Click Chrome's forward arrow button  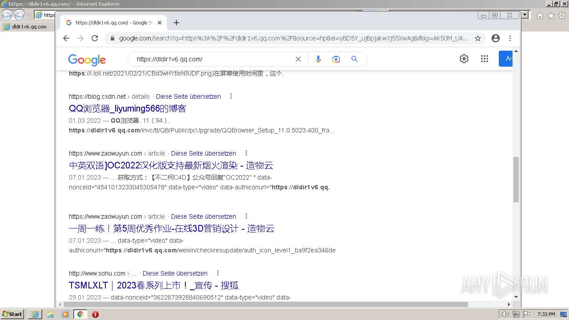[80, 38]
